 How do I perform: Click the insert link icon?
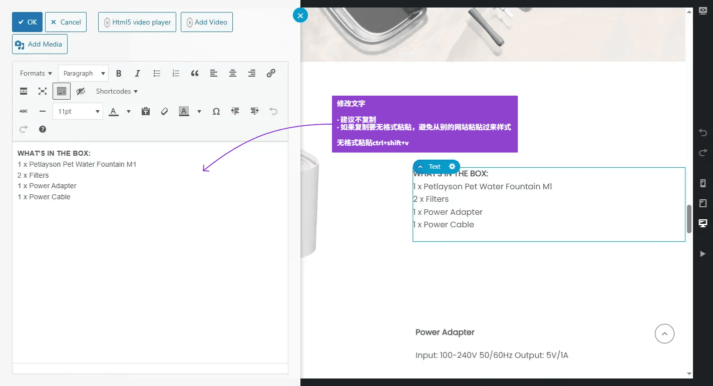coord(271,74)
